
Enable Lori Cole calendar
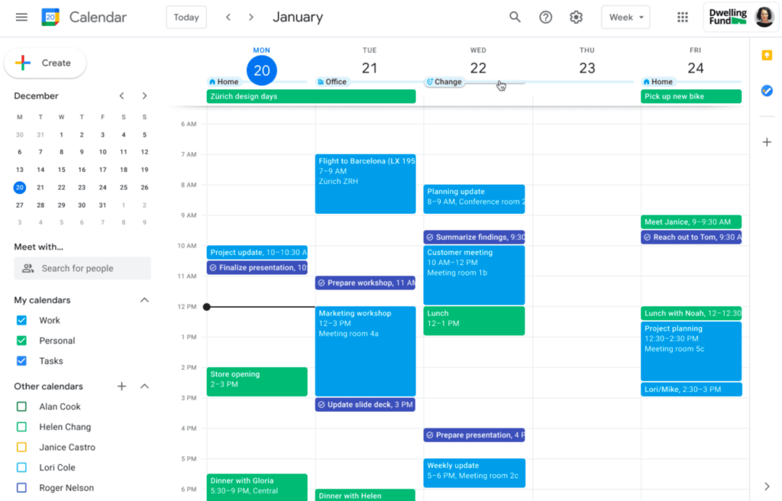[x=21, y=467]
